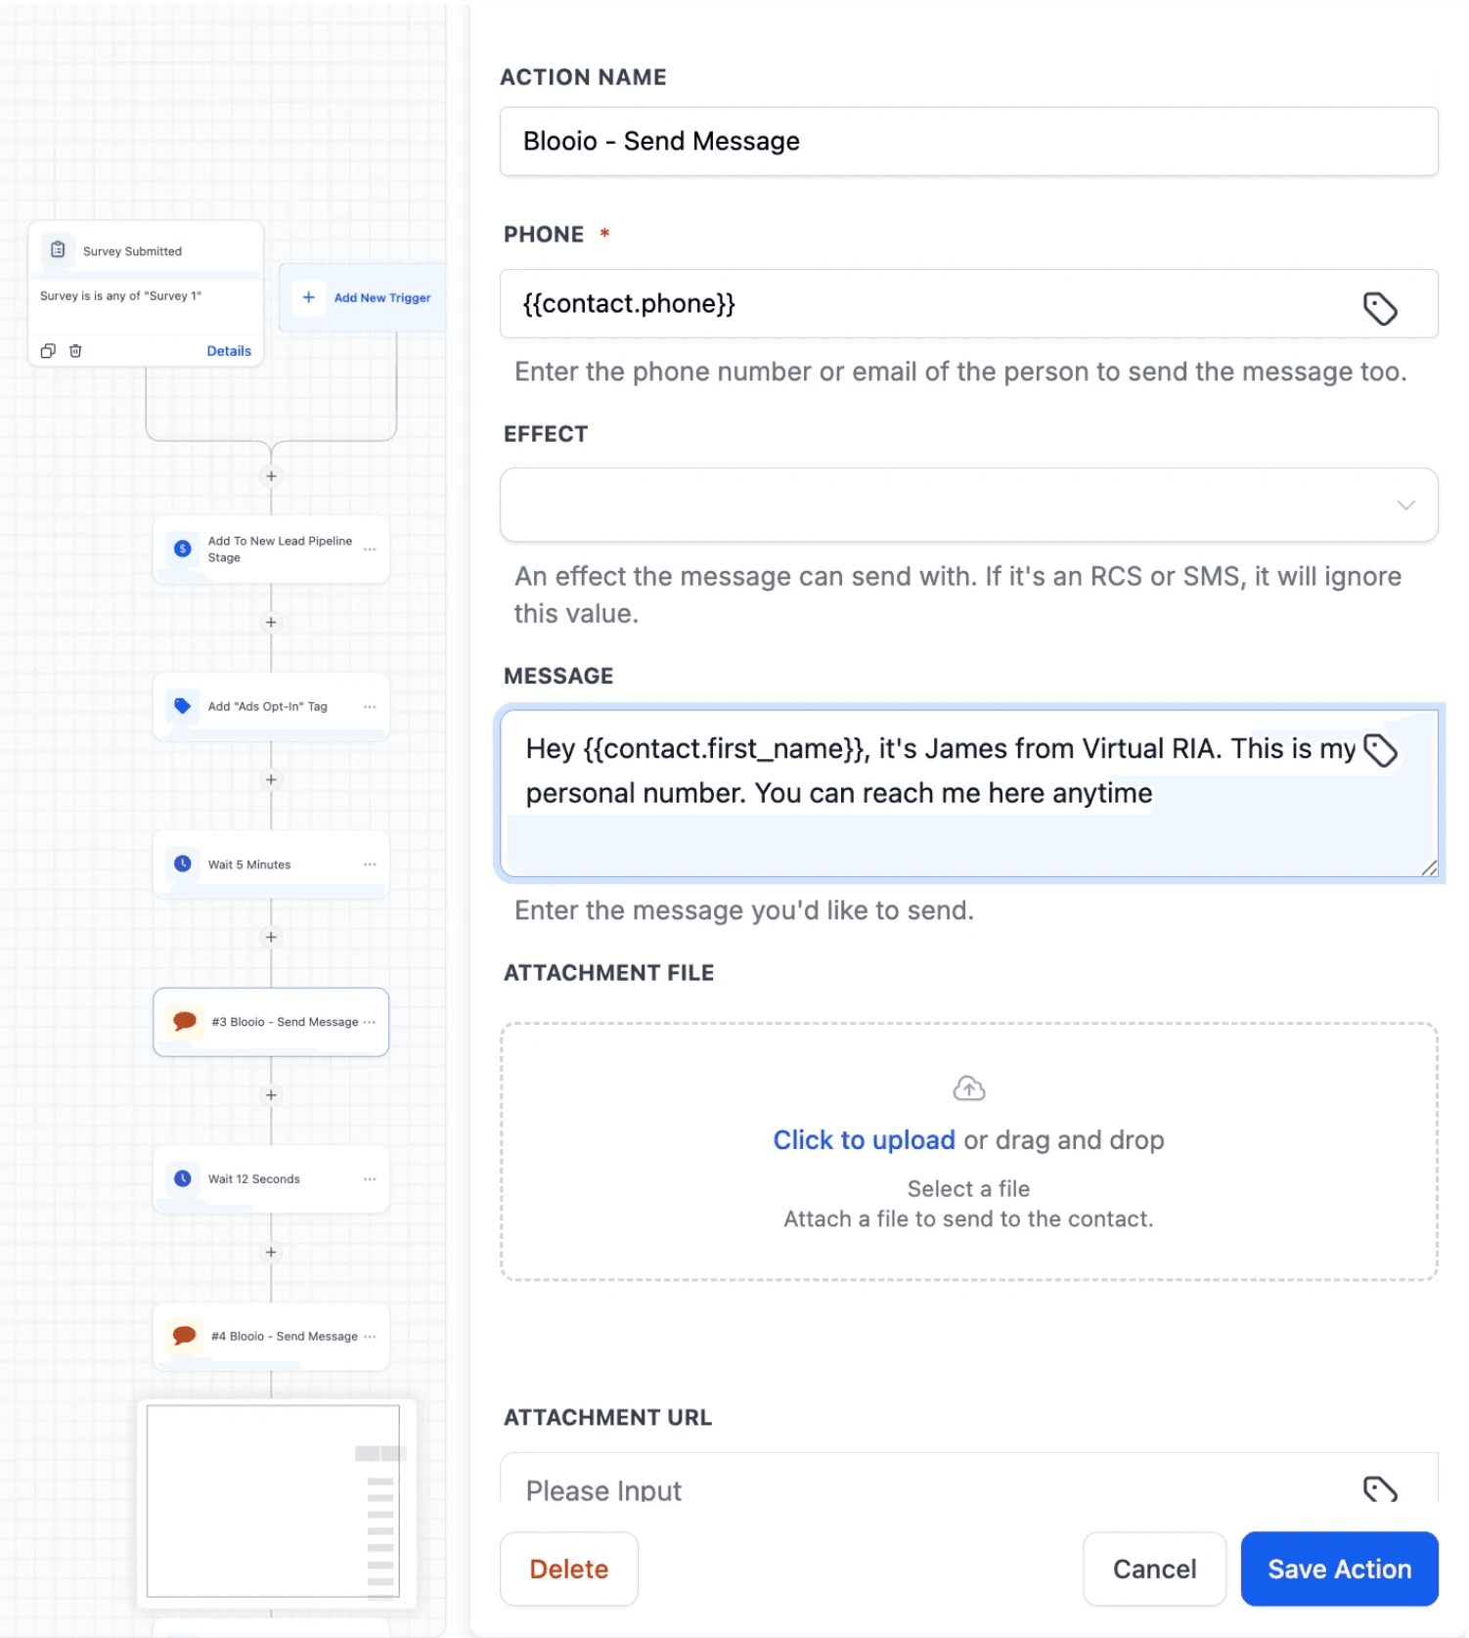Open the three-dot menu on Wait 5 Minutes
1469x1638 pixels.
[x=370, y=863]
